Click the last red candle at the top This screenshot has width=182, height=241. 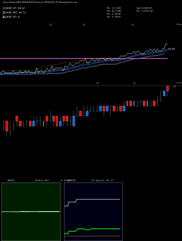coord(167,88)
